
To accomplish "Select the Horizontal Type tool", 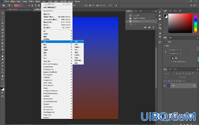I will click(2, 66).
